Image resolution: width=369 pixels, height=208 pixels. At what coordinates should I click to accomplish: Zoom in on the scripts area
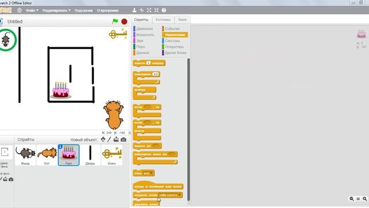click(365, 199)
